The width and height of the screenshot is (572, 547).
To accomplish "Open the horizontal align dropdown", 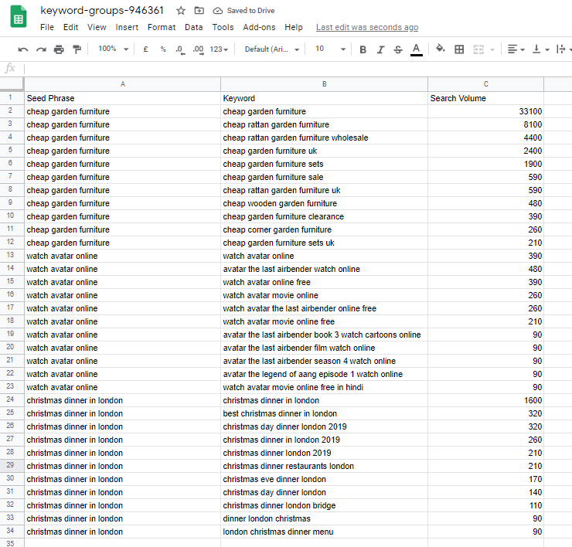I will tap(516, 49).
